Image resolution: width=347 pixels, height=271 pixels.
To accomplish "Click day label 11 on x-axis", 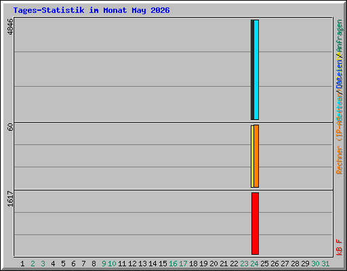I will (x=122, y=264).
